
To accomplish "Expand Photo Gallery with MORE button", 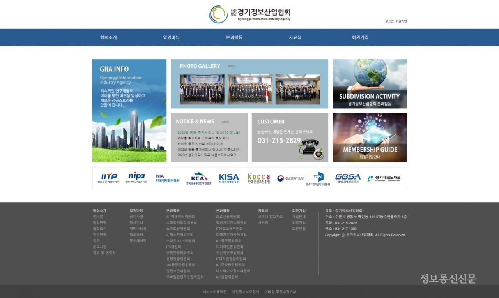I will (232, 67).
